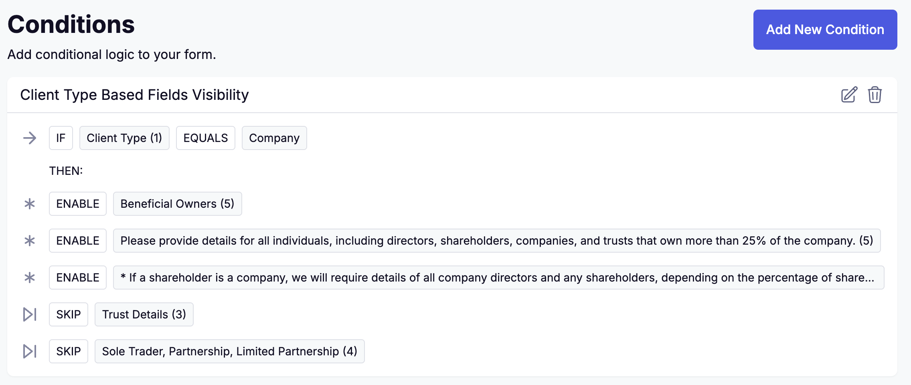Click the edit pencil icon for the condition
This screenshot has height=385, width=911.
point(849,95)
